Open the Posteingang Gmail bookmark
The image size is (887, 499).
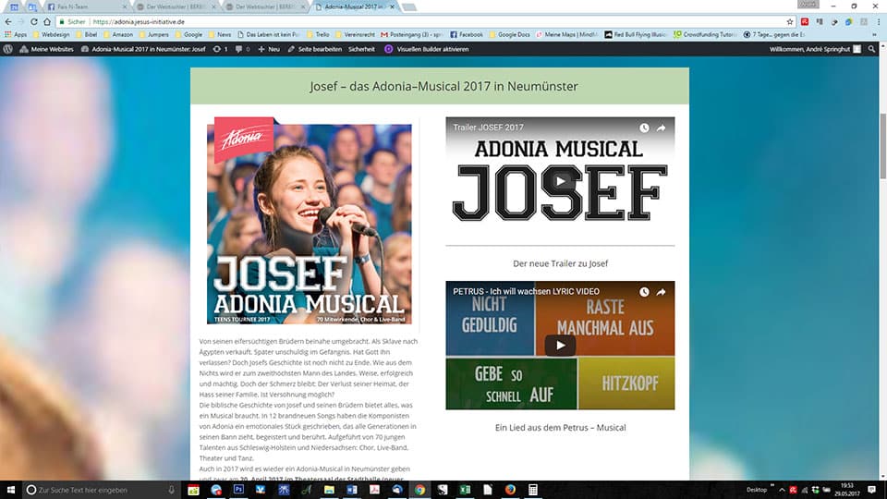[x=412, y=34]
